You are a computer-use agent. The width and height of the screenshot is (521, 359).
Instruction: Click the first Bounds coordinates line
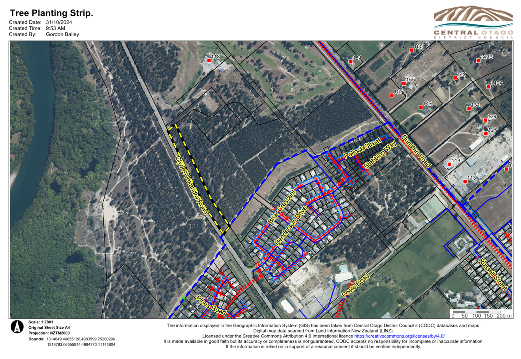tap(81, 339)
